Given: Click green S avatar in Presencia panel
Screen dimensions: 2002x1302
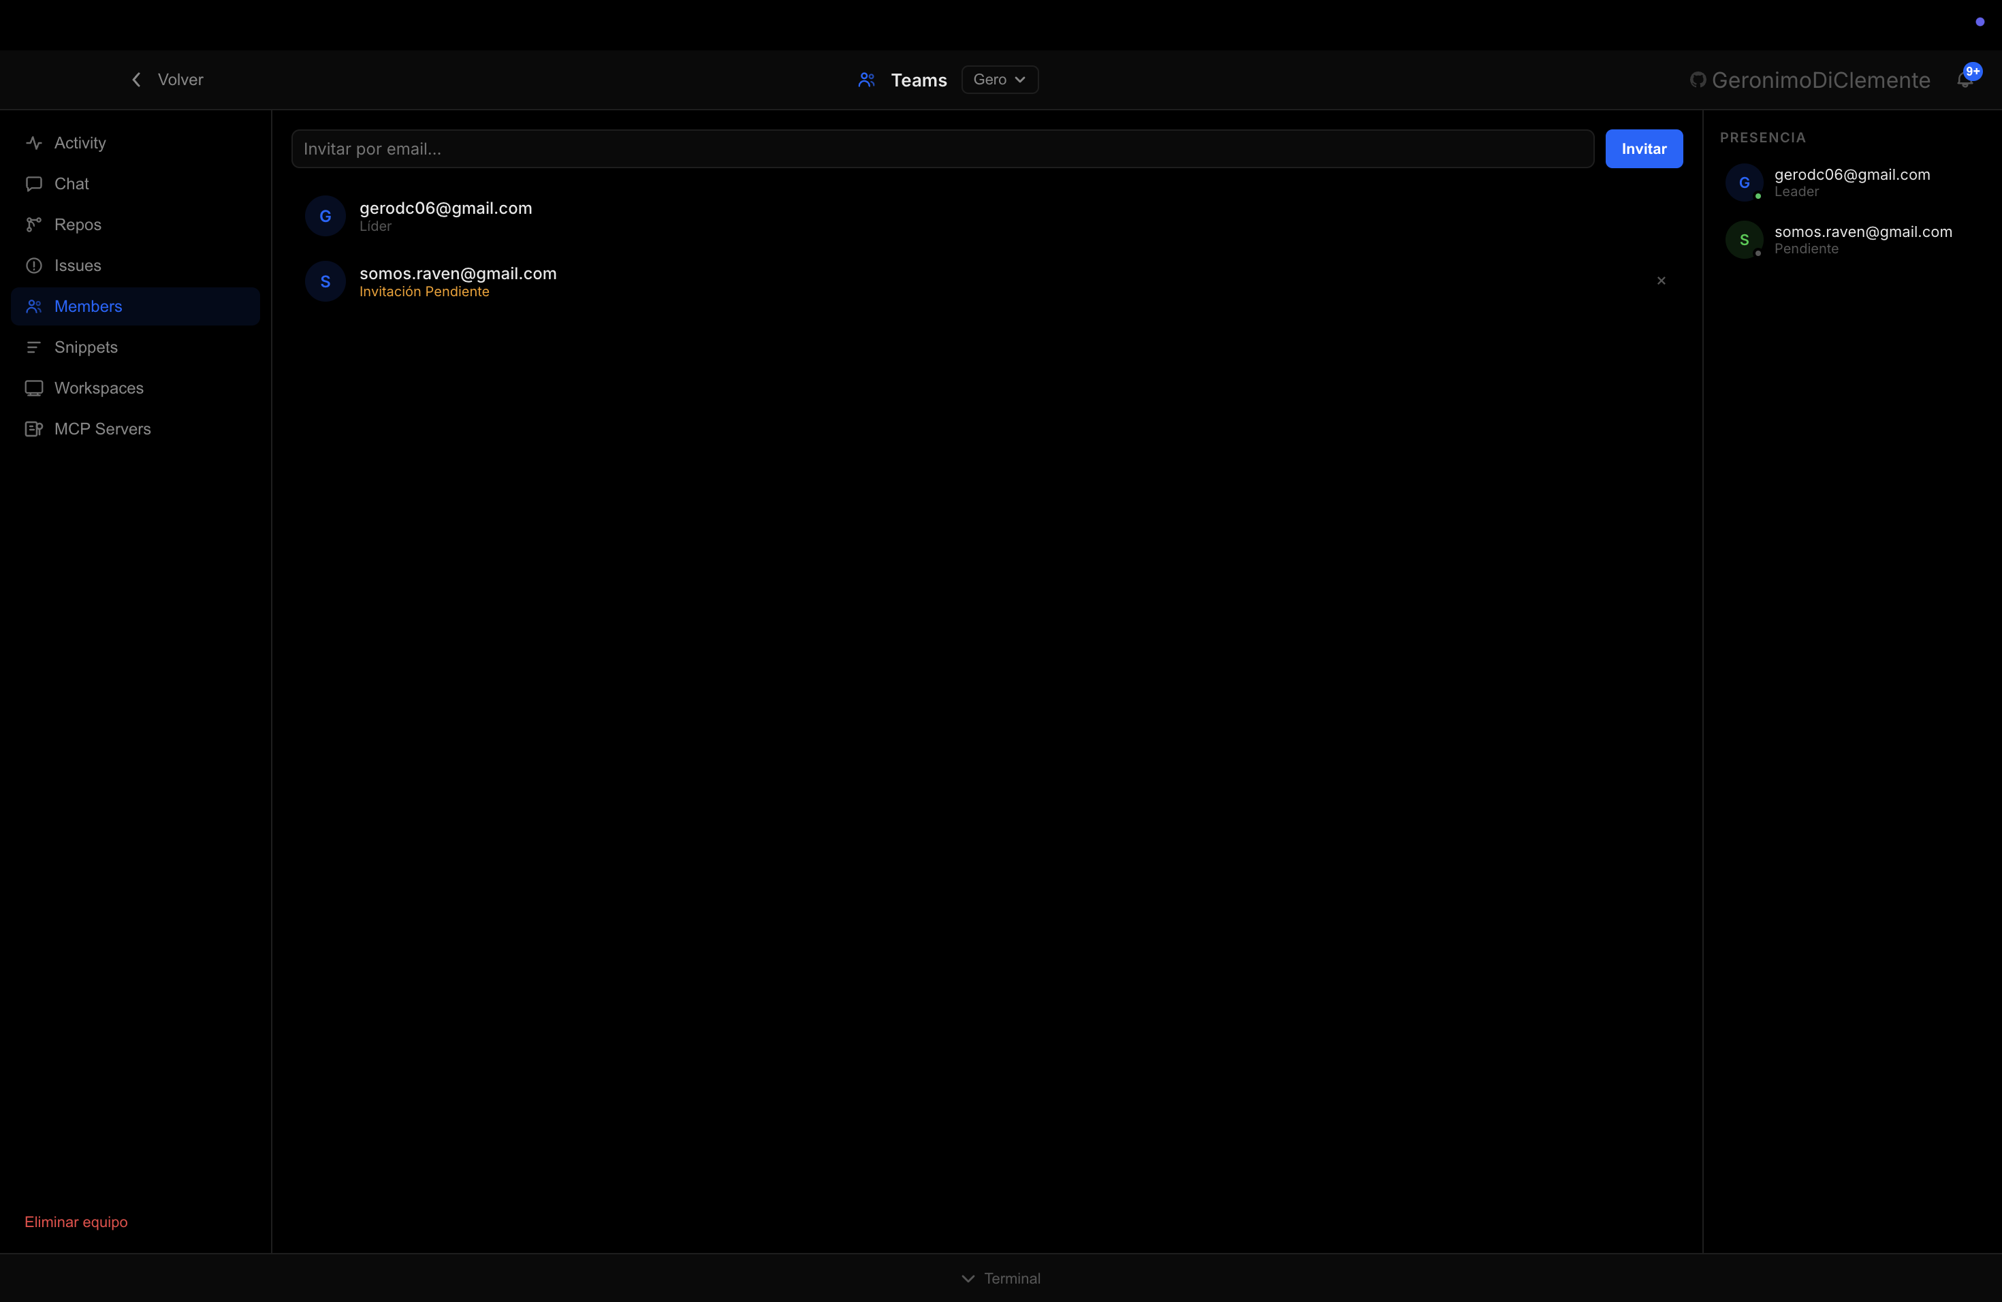Looking at the screenshot, I should click(x=1744, y=240).
